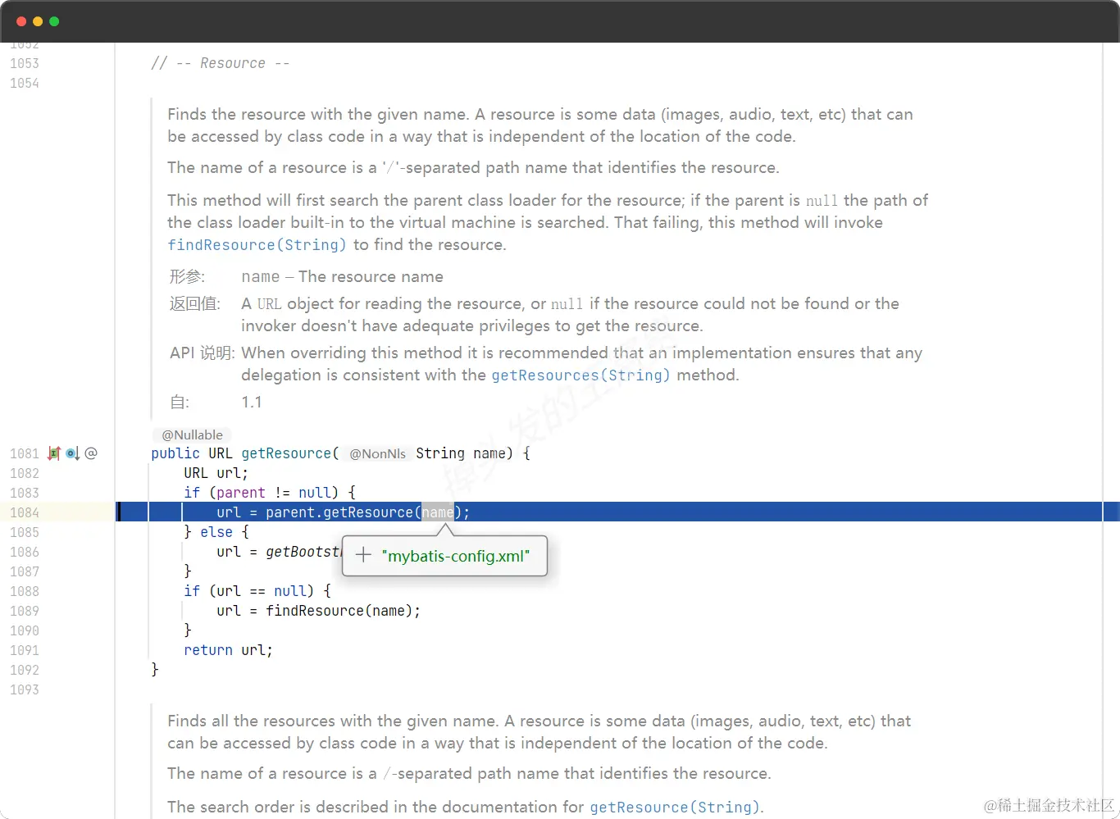Click the @NonNls parameter annotation hint
The height and width of the screenshot is (819, 1120).
[377, 454]
